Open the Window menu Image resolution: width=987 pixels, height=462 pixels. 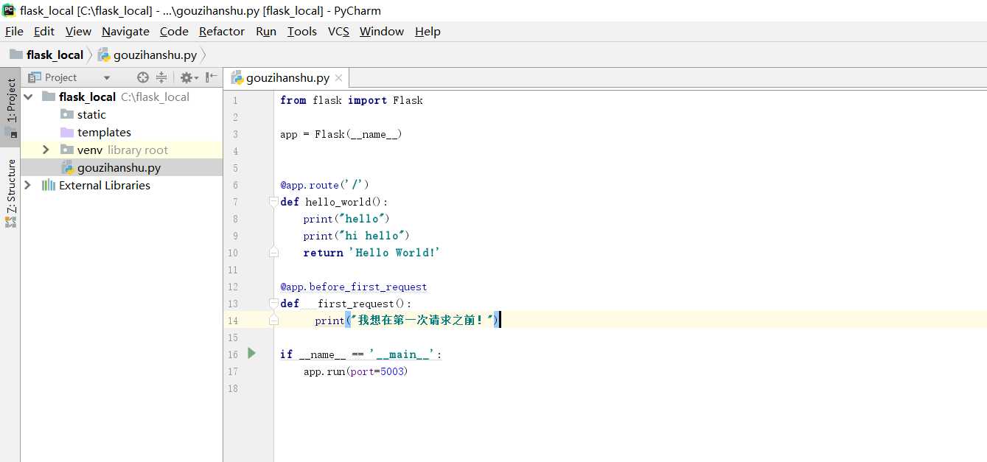coord(382,31)
